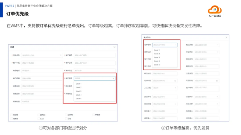Focus the 库区最小 input field

click(x=165, y=118)
